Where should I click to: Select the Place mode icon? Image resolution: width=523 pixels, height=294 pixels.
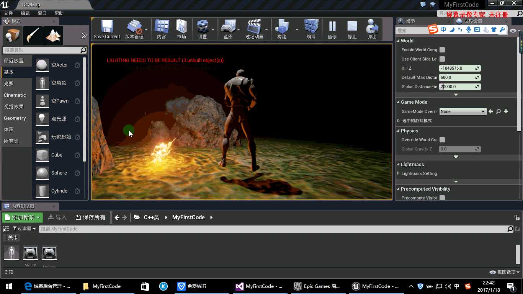tap(12, 36)
